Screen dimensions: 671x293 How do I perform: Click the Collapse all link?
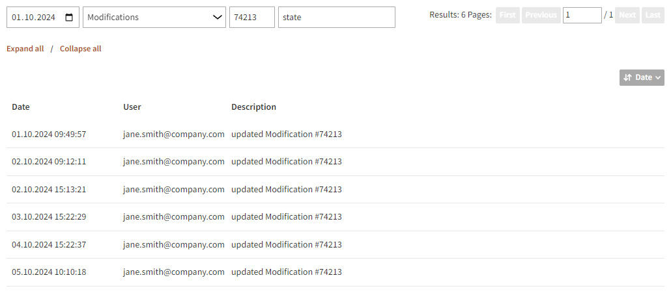tap(81, 49)
